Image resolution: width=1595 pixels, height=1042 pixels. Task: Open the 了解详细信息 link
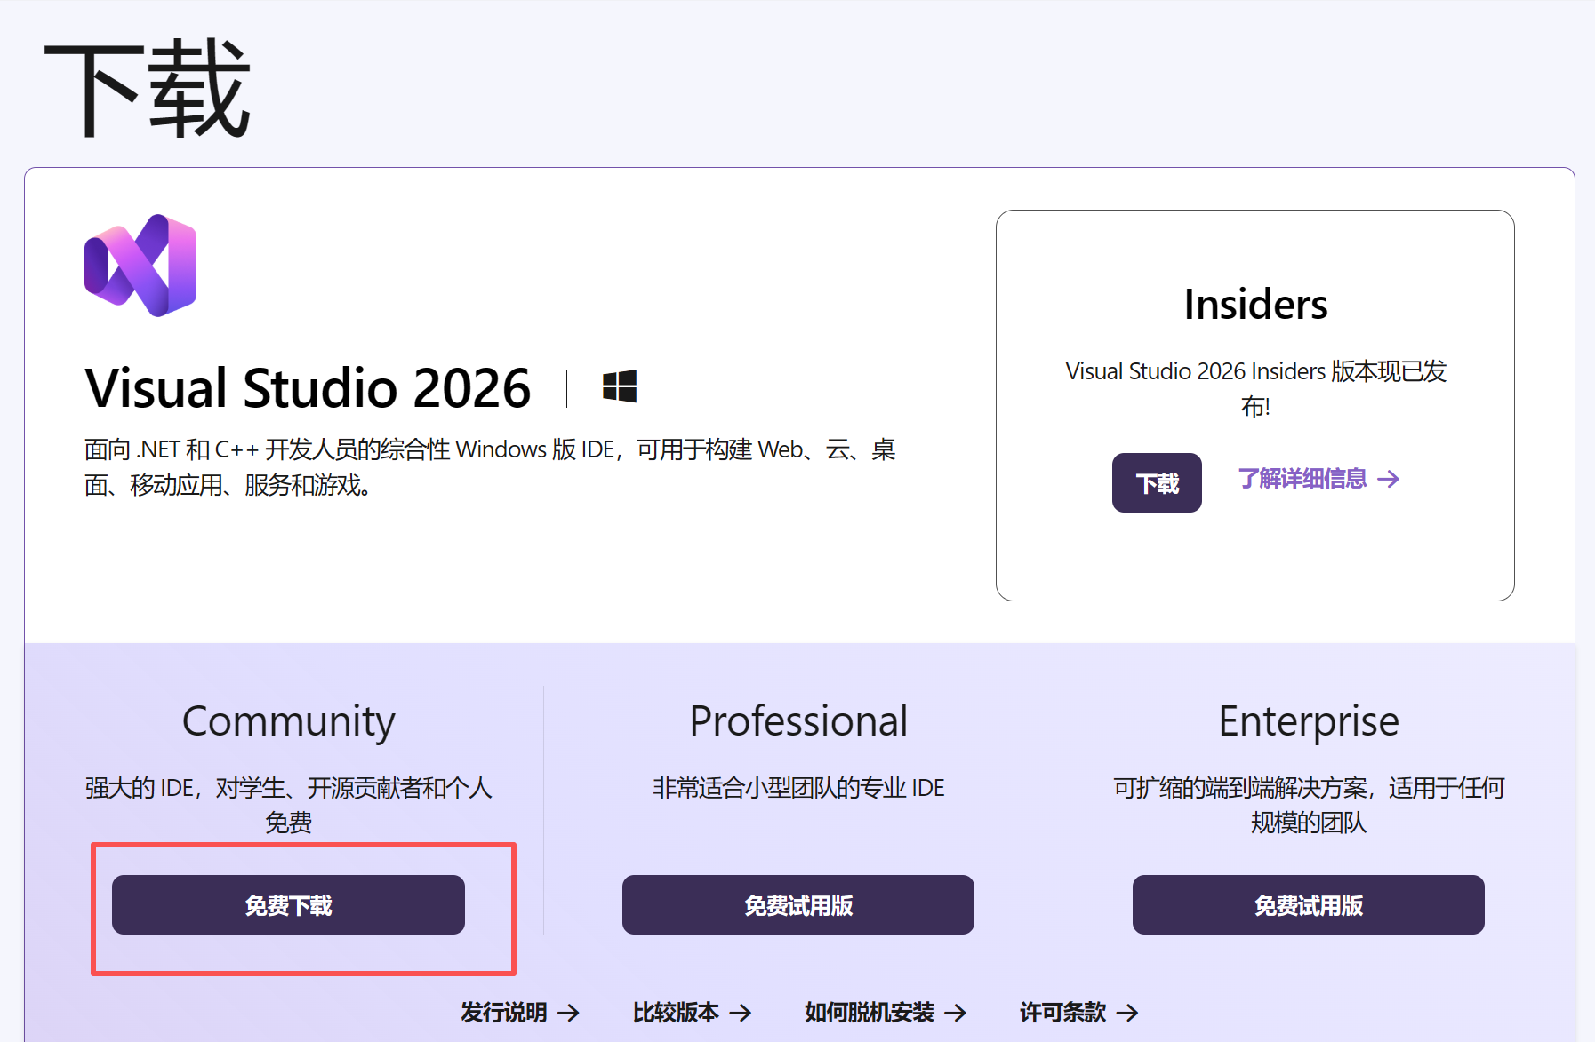point(1318,479)
